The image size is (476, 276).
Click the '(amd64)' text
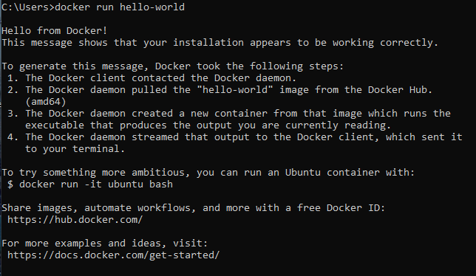46,102
